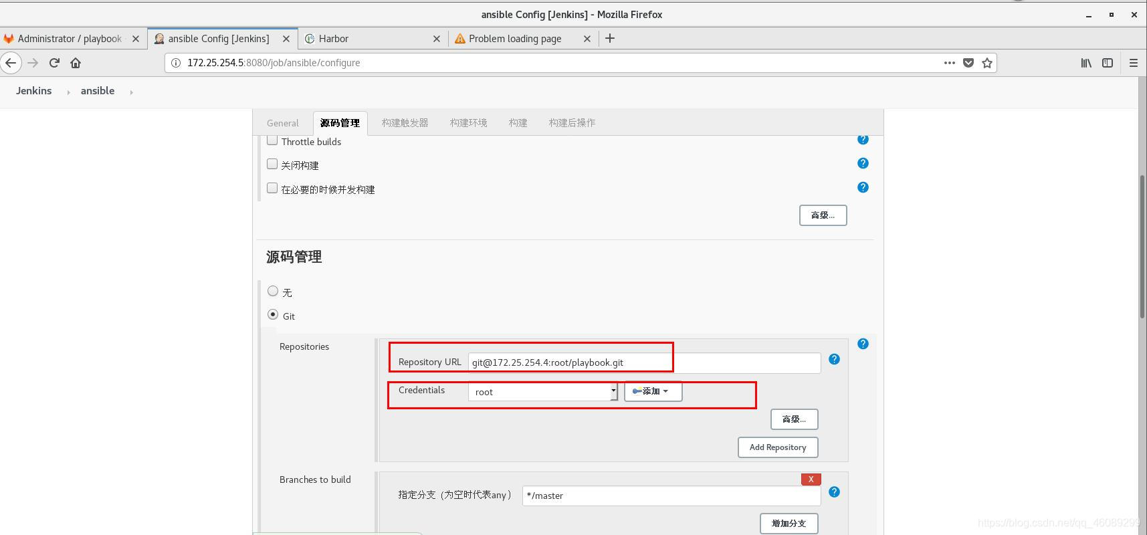Open help for Git source management
The height and width of the screenshot is (535, 1147).
click(863, 344)
